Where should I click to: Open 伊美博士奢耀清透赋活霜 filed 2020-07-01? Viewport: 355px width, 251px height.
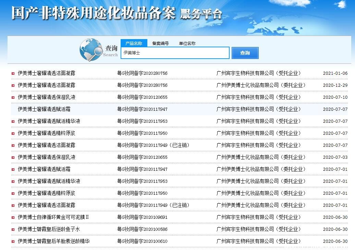[44, 169]
